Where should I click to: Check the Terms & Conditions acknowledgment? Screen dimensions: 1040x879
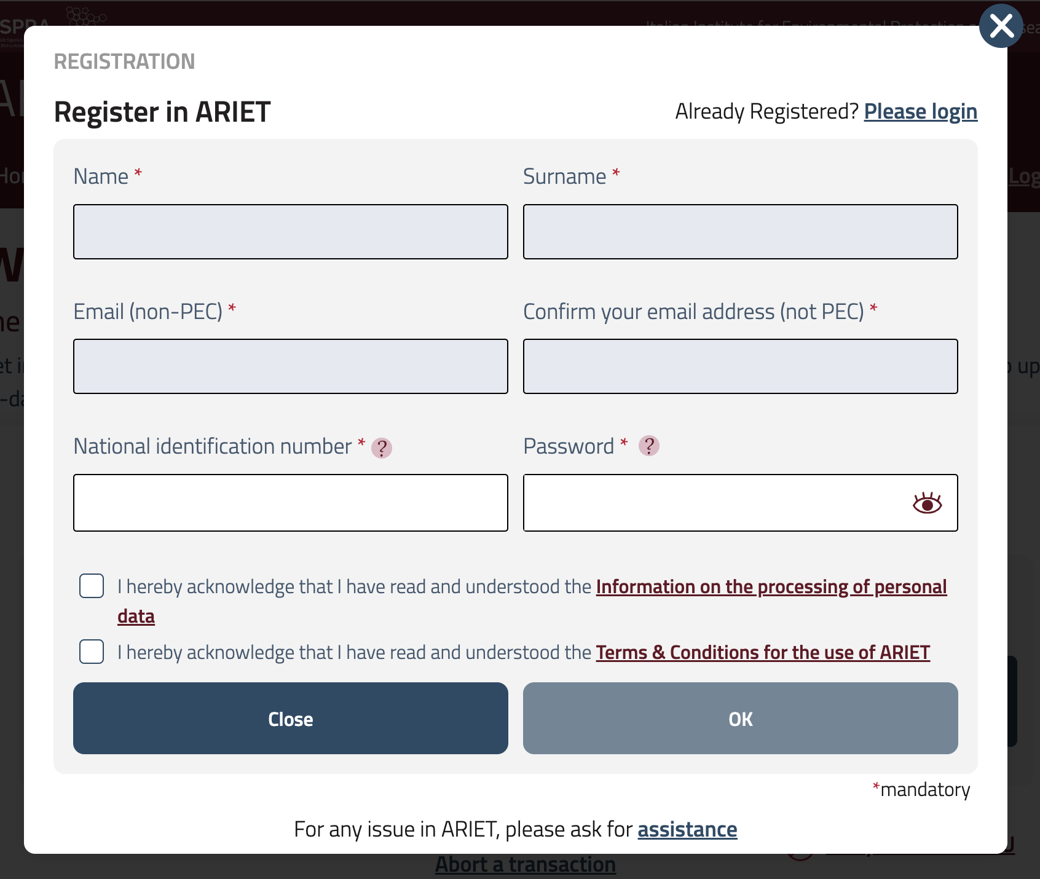tap(91, 652)
